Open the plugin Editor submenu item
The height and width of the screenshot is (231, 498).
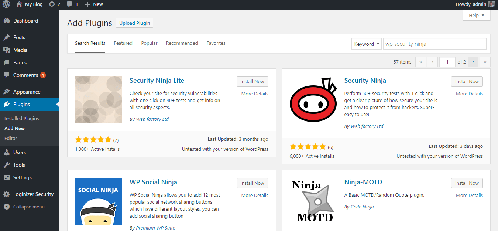pyautogui.click(x=11, y=138)
